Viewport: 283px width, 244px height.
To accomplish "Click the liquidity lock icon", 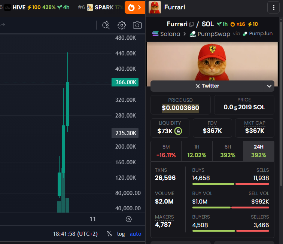I will click(x=178, y=131).
